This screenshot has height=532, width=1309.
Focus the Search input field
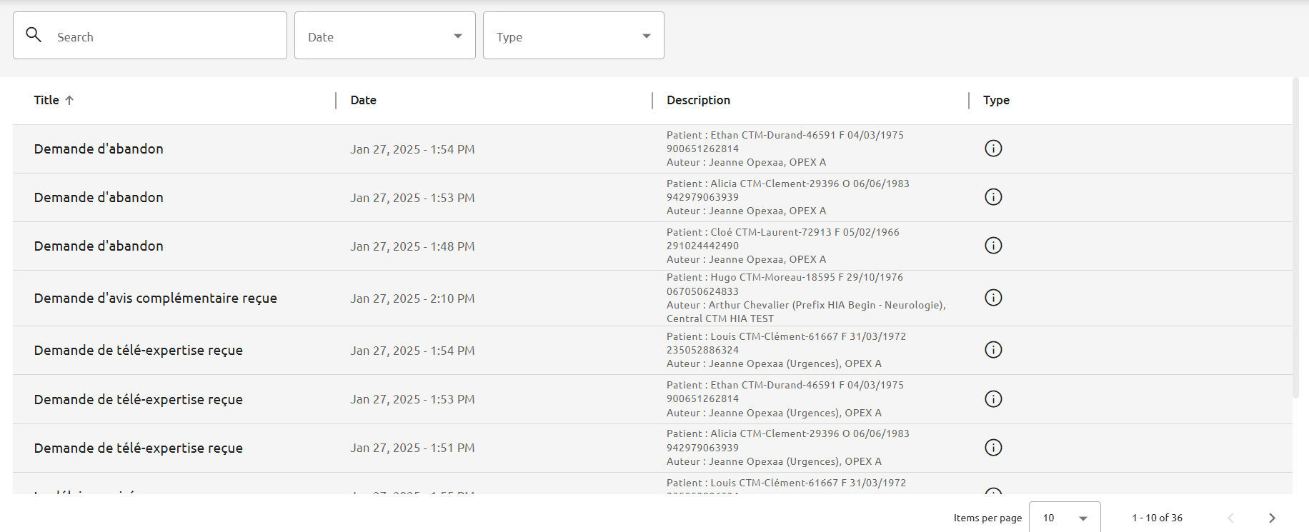coord(150,36)
